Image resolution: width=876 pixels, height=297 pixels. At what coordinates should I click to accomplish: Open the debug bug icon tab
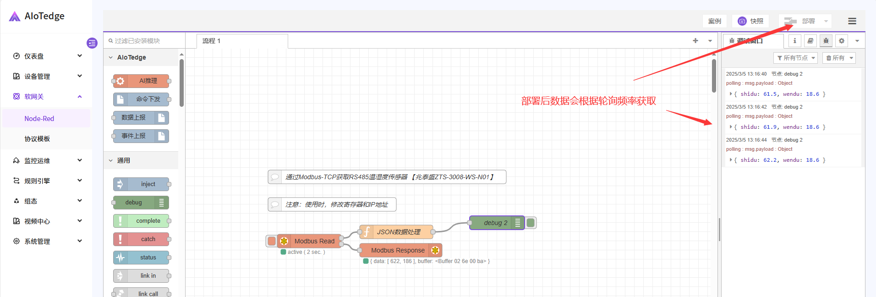(826, 41)
